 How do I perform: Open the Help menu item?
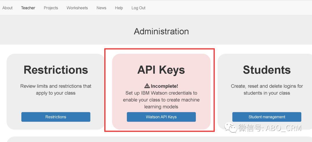[x=119, y=8]
